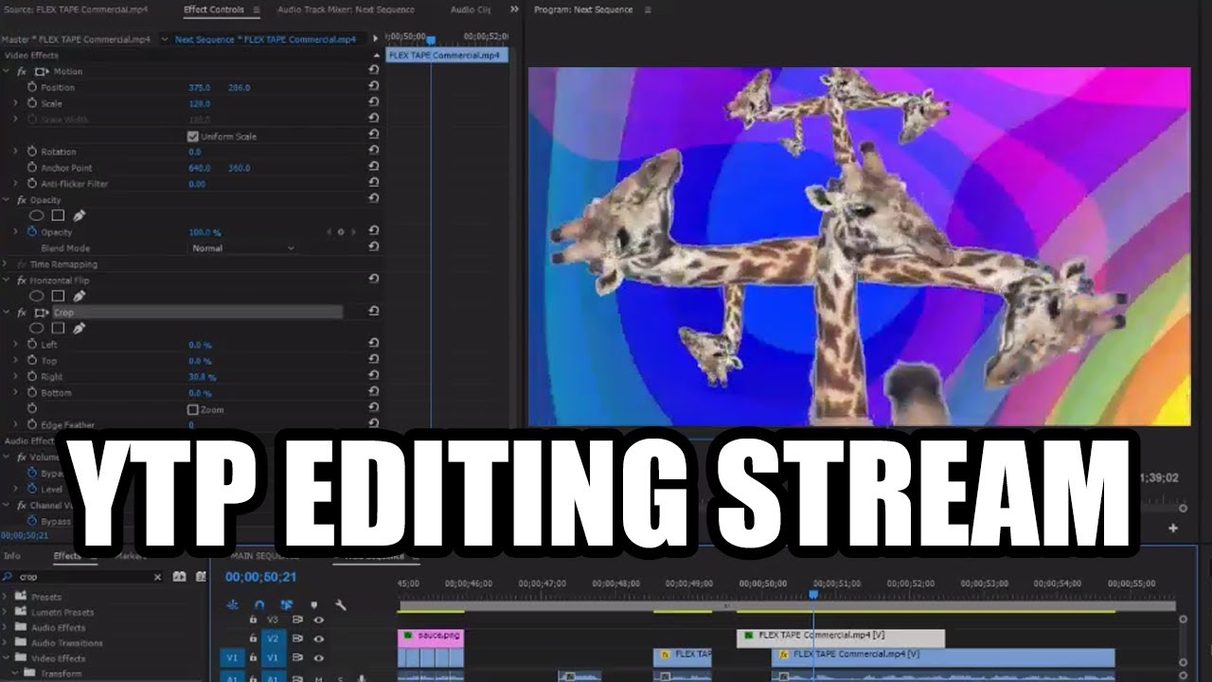Create rectangle mask under Crop effect
The width and height of the screenshot is (1212, 682).
click(x=58, y=329)
